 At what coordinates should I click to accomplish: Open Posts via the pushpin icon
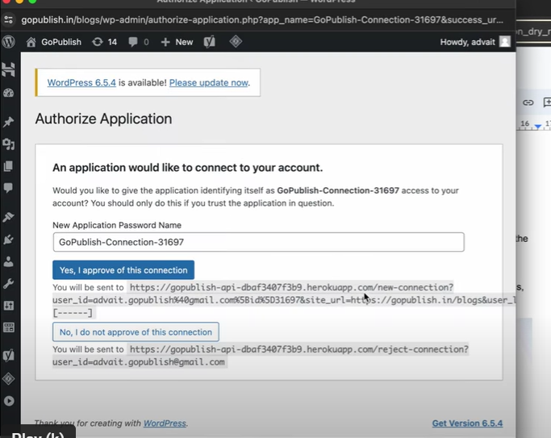click(9, 122)
